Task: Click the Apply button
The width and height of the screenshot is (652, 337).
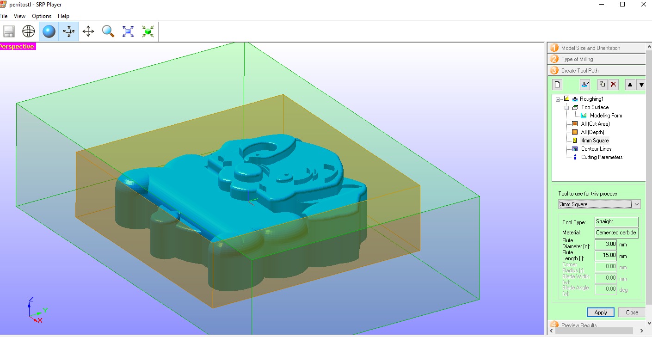Action: 601,312
